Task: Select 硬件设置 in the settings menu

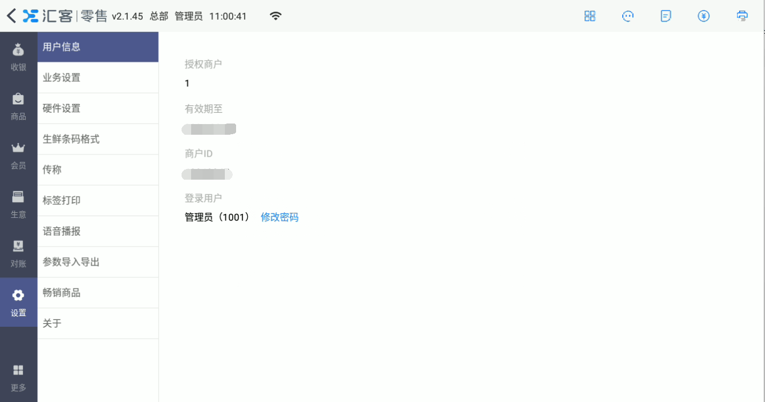Action: tap(98, 108)
